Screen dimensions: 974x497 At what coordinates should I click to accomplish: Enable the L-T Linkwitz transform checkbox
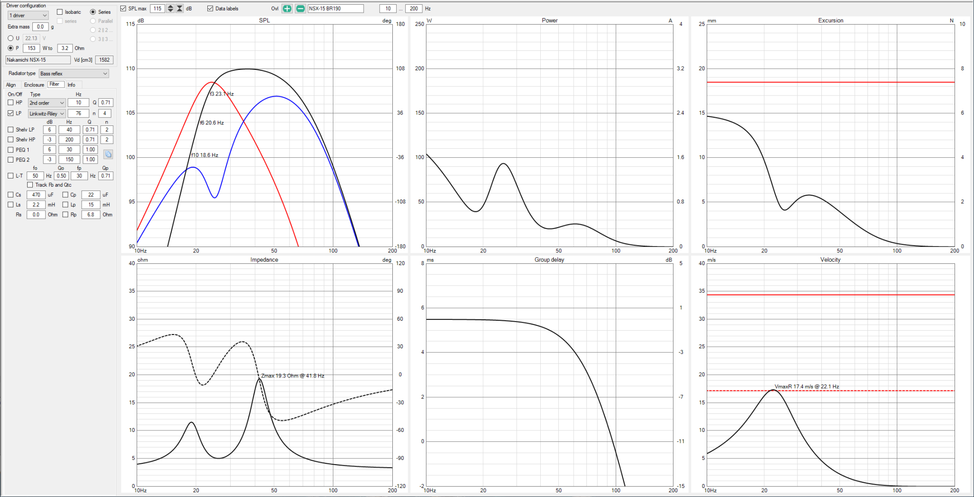10,176
